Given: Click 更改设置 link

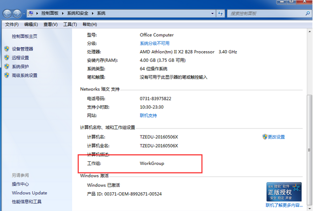Looking at the screenshot, I should 276,137.
